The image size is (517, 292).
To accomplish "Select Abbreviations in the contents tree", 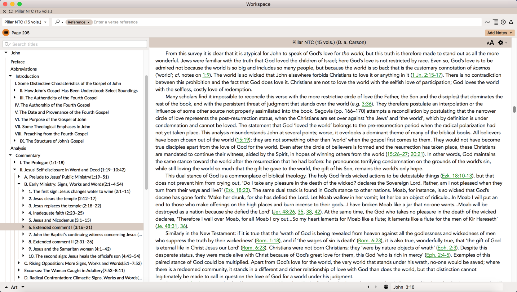I will [23, 69].
